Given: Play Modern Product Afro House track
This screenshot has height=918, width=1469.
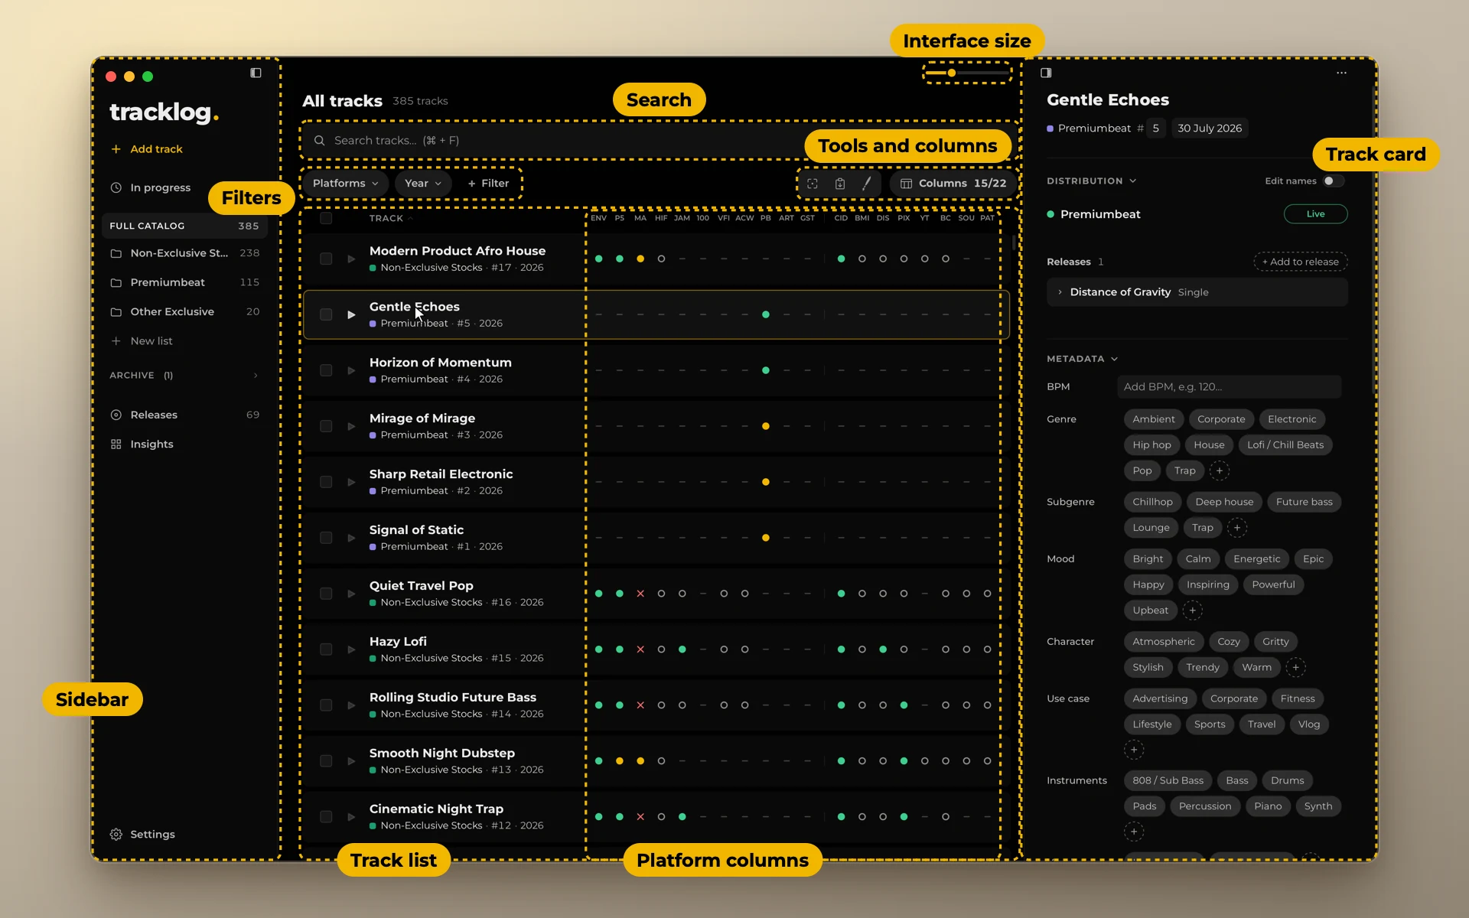Looking at the screenshot, I should (x=351, y=259).
